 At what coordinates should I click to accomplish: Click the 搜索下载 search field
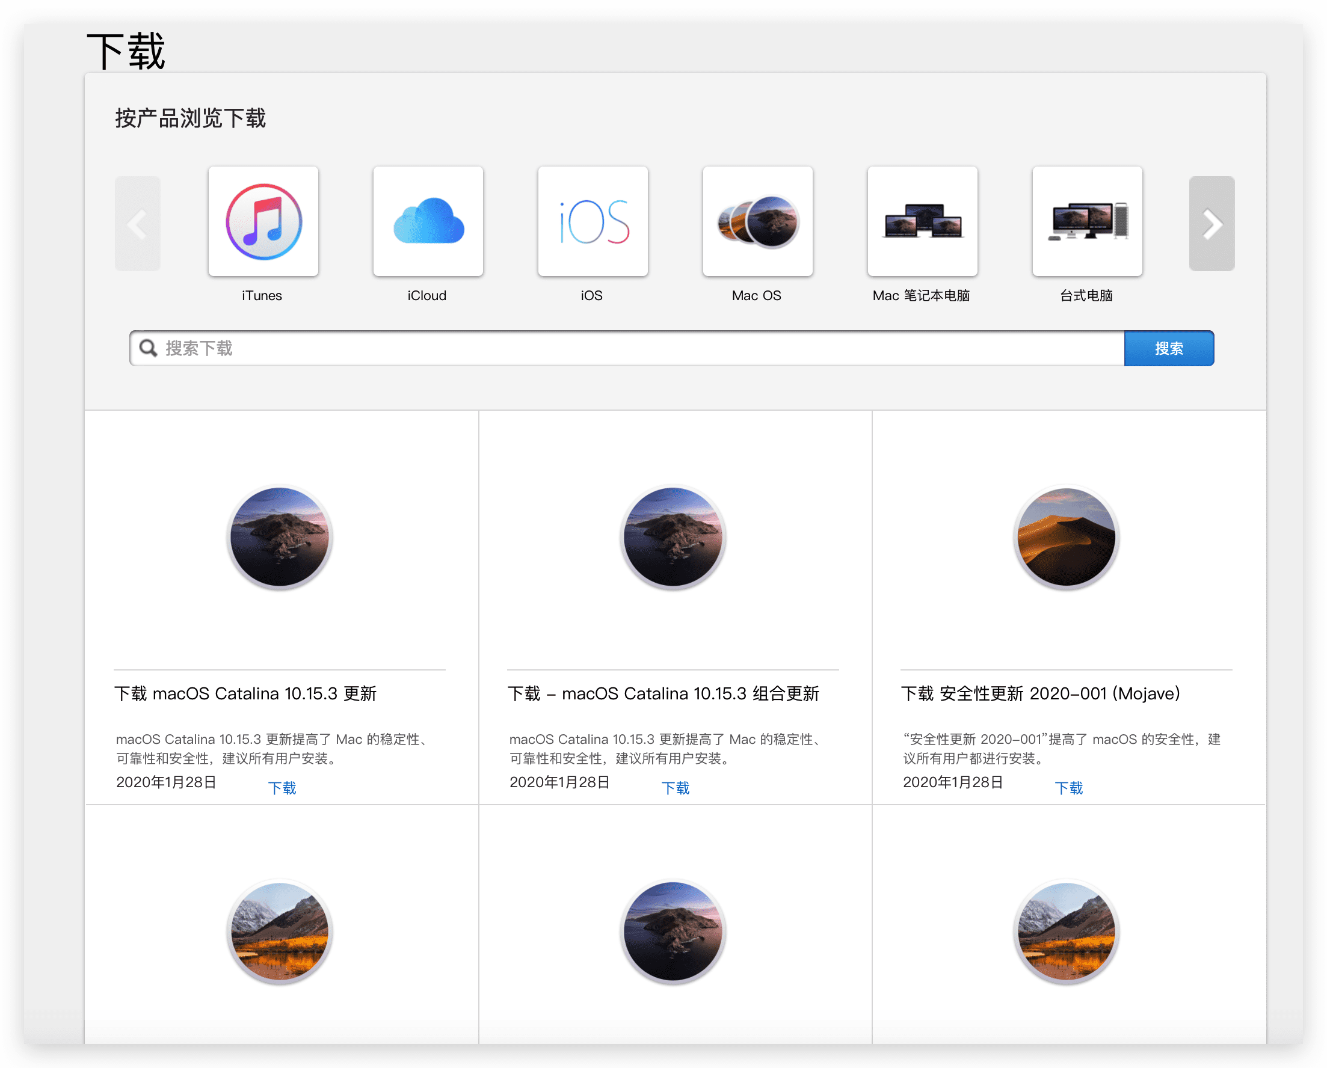[627, 348]
